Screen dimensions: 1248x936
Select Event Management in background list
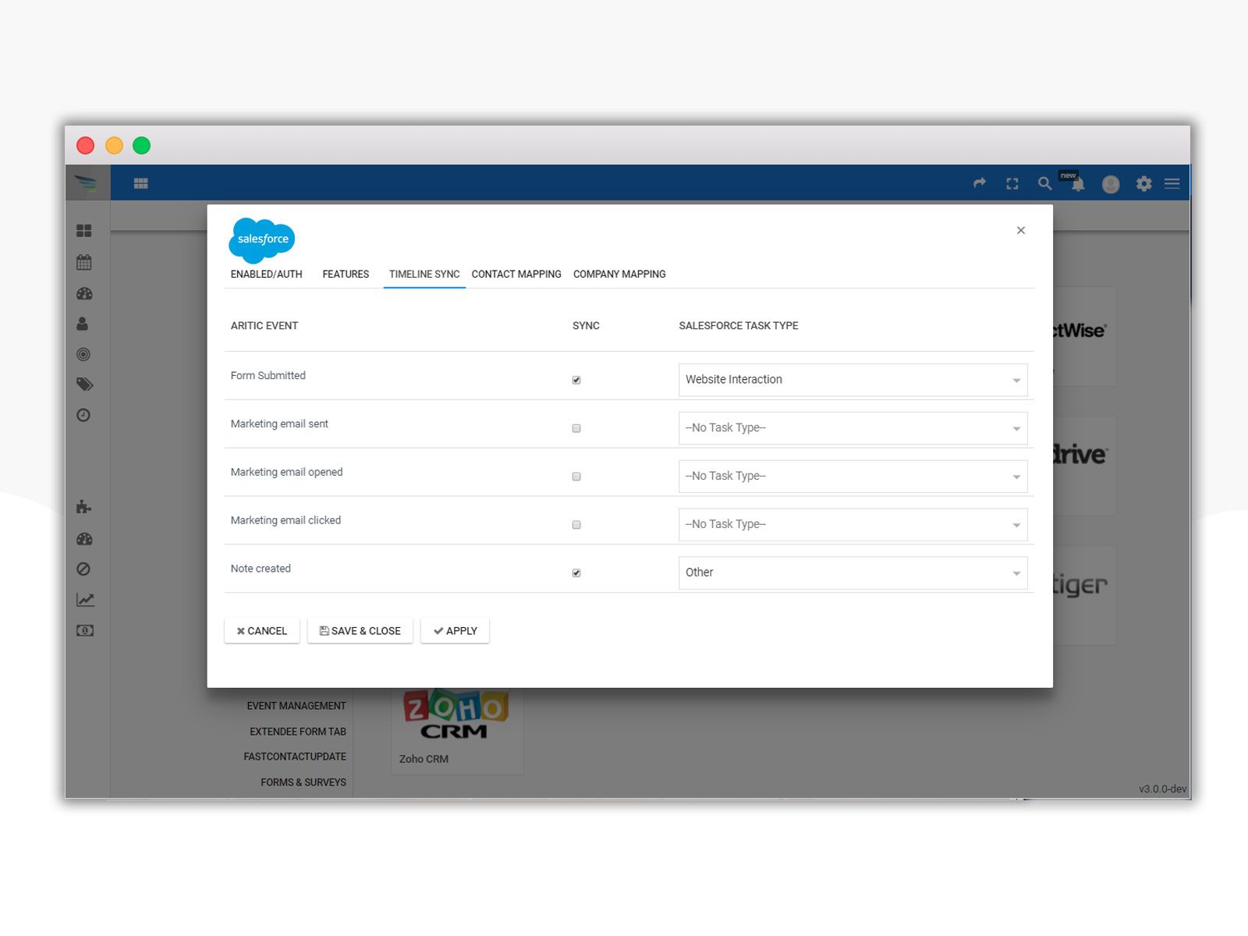[x=296, y=706]
